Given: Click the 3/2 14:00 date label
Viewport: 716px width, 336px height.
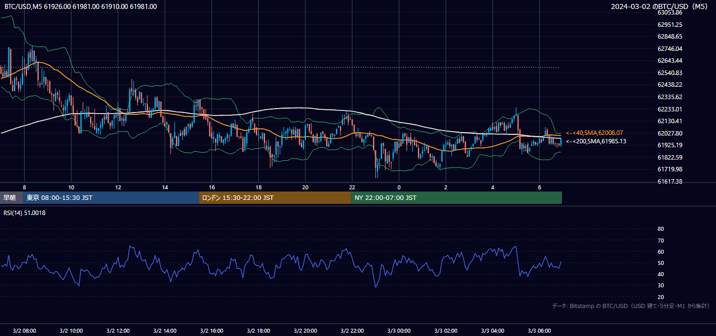Looking at the screenshot, I should (165, 330).
